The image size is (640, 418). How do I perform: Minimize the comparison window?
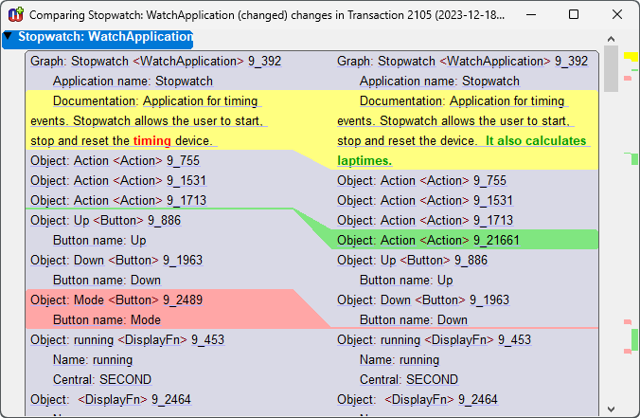pos(531,15)
